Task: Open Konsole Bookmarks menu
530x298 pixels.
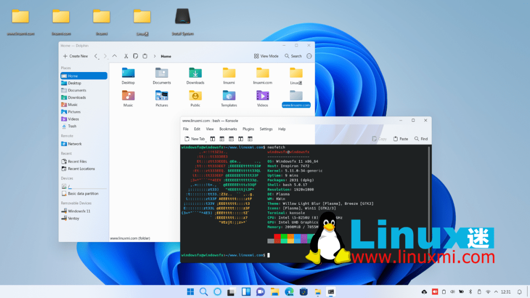Action: pos(228,129)
